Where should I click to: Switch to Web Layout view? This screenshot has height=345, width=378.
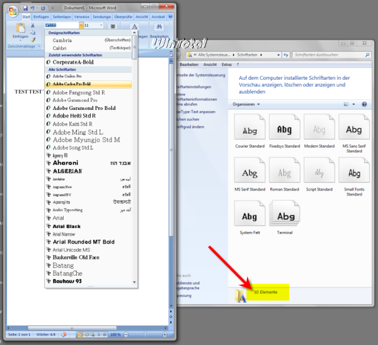point(93,334)
